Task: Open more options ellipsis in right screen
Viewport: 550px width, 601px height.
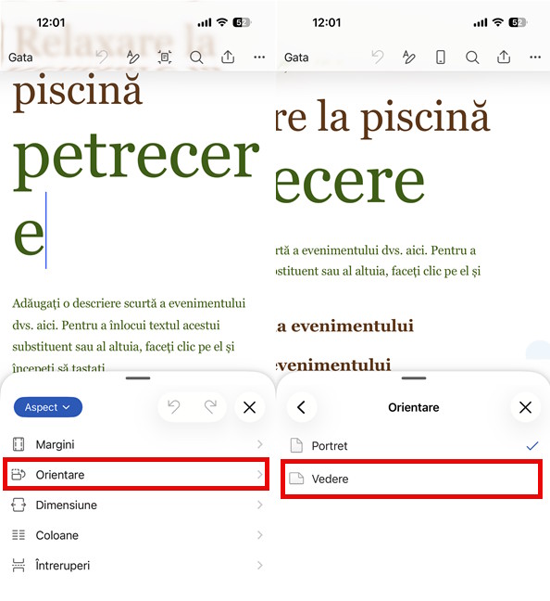Action: (x=535, y=58)
